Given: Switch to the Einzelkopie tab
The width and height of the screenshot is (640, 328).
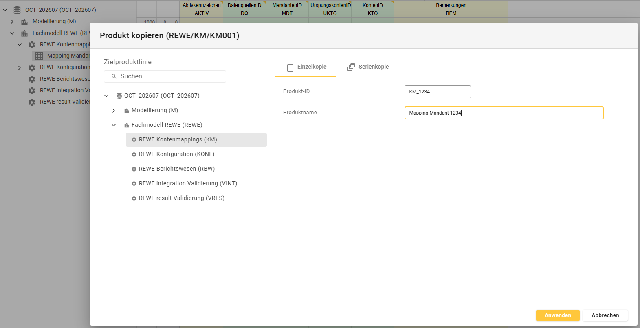Looking at the screenshot, I should [x=306, y=67].
